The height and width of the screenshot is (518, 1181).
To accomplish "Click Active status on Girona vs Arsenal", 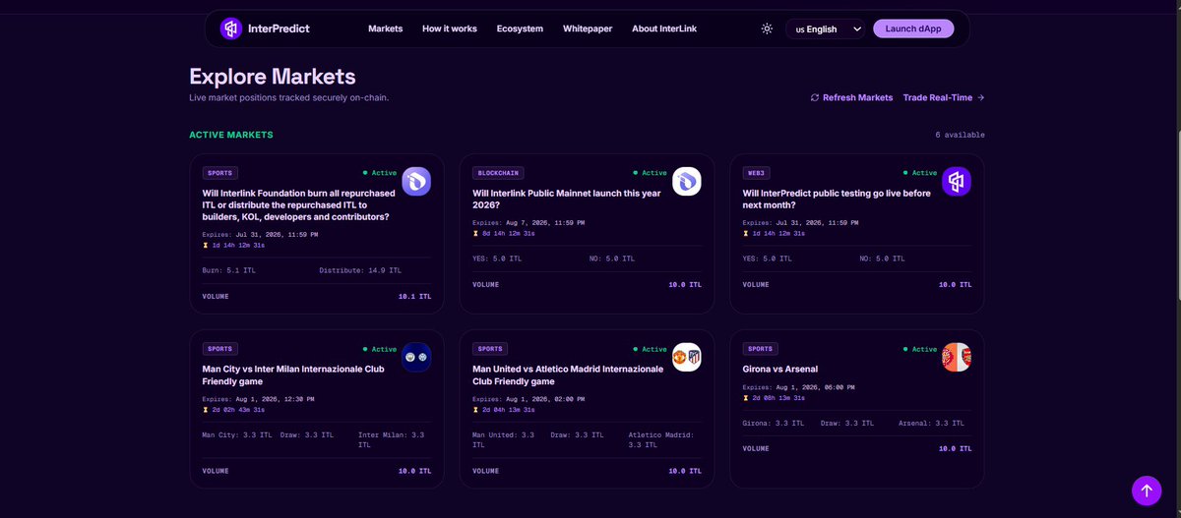I will [920, 349].
